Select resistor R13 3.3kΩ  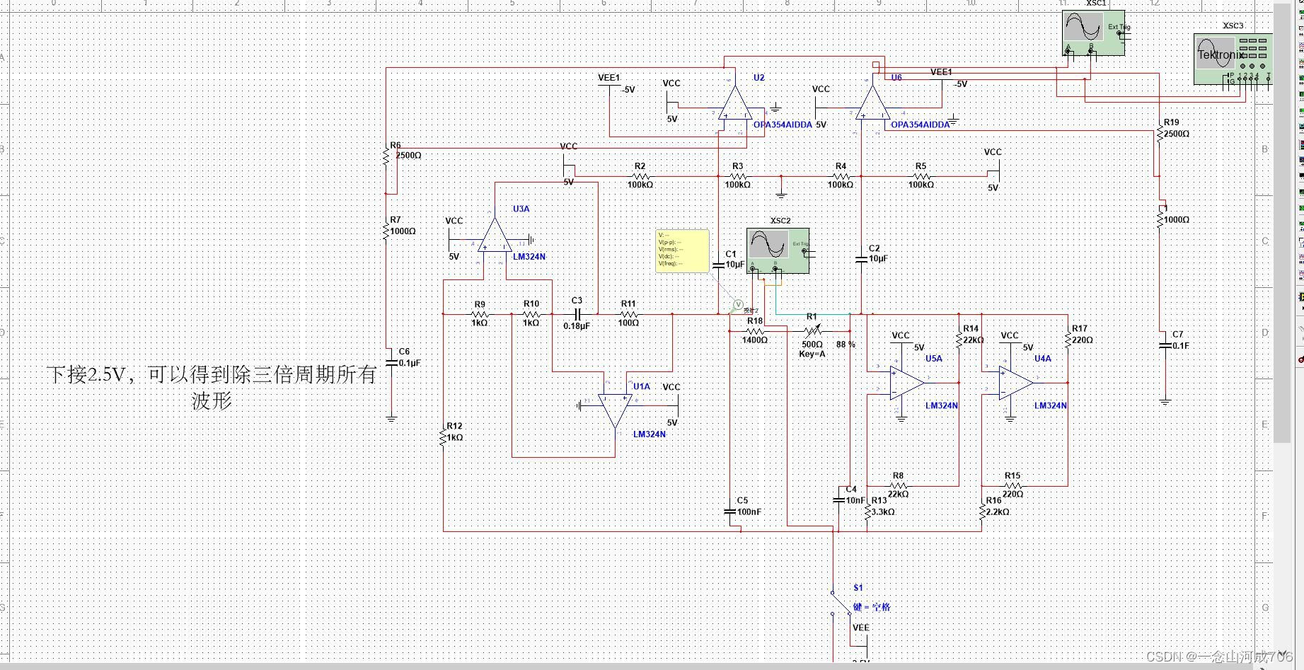867,512
